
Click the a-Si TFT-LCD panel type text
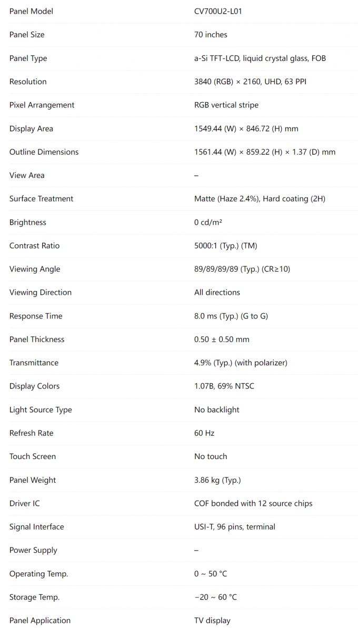[x=260, y=58]
